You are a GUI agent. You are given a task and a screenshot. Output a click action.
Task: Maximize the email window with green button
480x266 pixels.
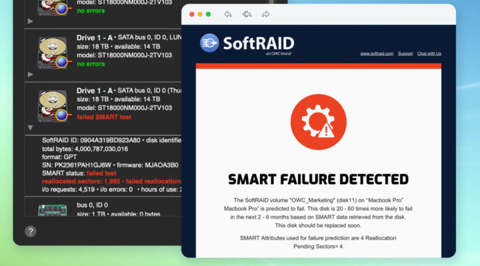click(x=208, y=15)
